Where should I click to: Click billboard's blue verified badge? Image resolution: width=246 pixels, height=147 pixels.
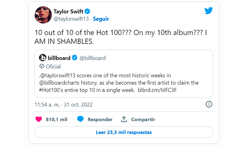75,58
